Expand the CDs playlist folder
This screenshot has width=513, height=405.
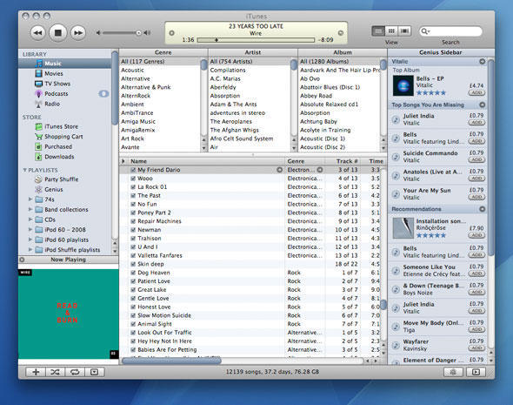coord(30,219)
